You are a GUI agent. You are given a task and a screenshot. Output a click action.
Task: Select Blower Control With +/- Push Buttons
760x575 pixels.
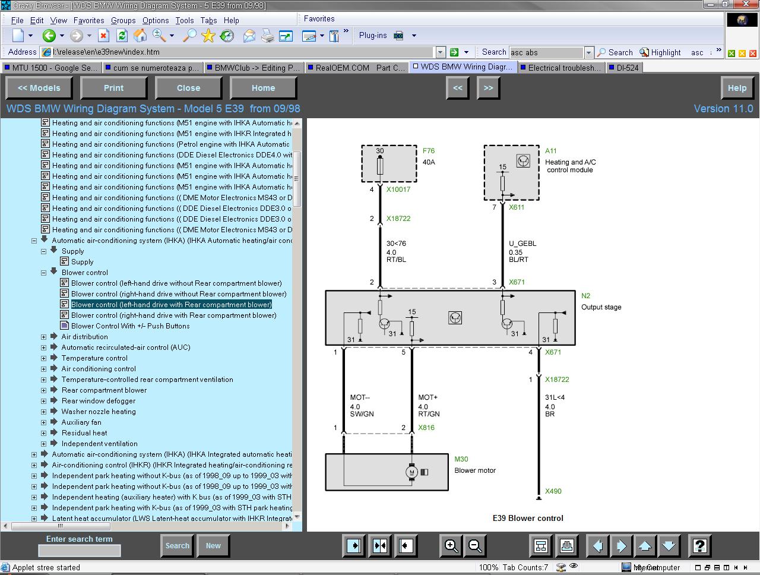click(130, 326)
